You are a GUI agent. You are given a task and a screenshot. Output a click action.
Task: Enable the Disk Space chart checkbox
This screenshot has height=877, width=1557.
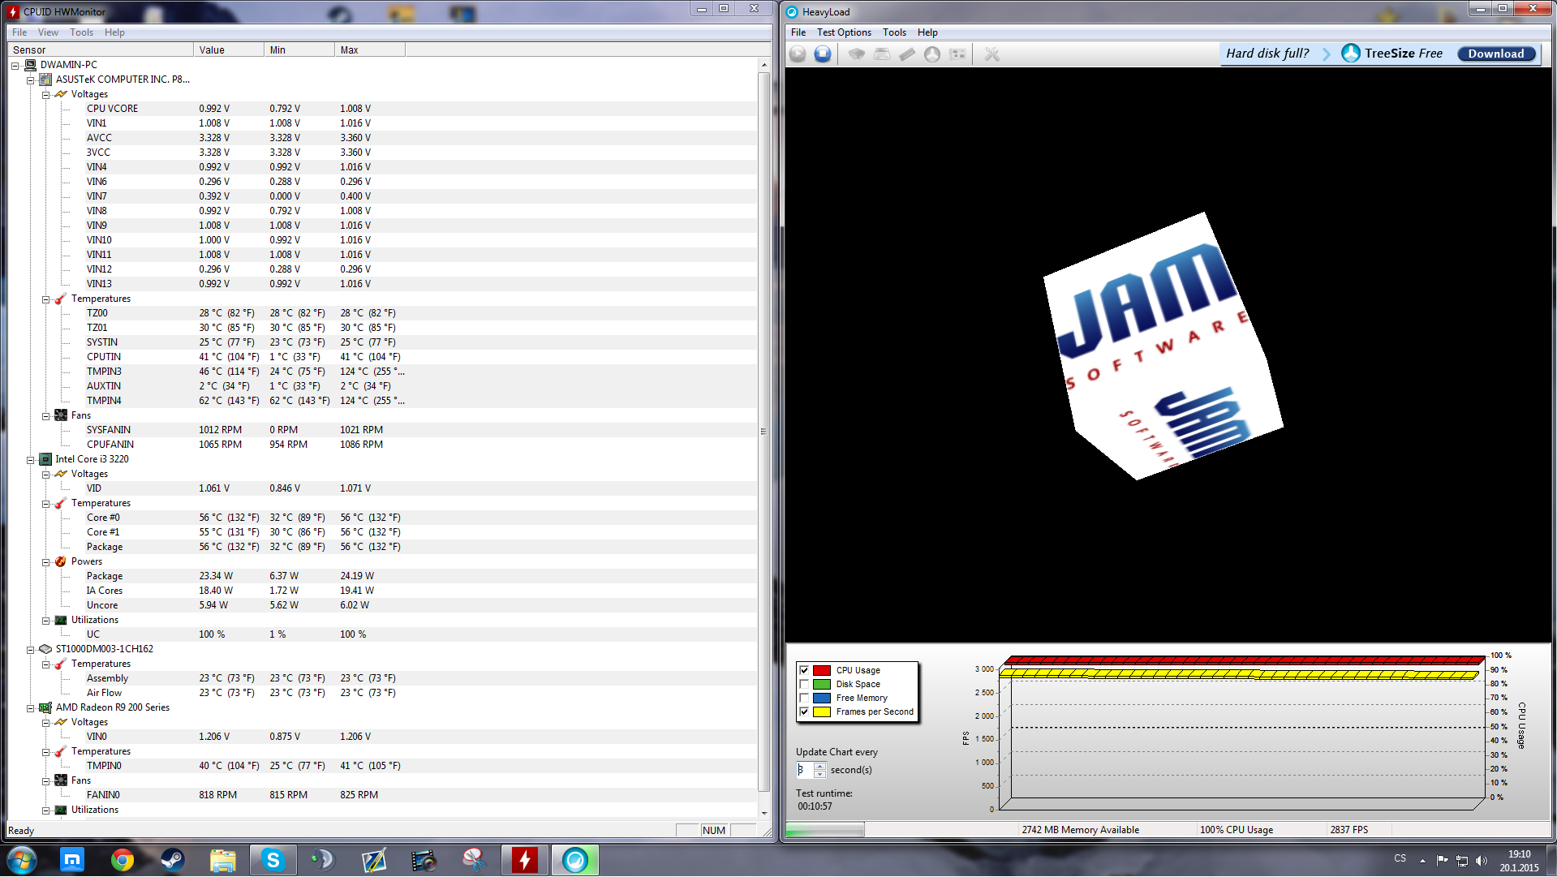pos(804,684)
